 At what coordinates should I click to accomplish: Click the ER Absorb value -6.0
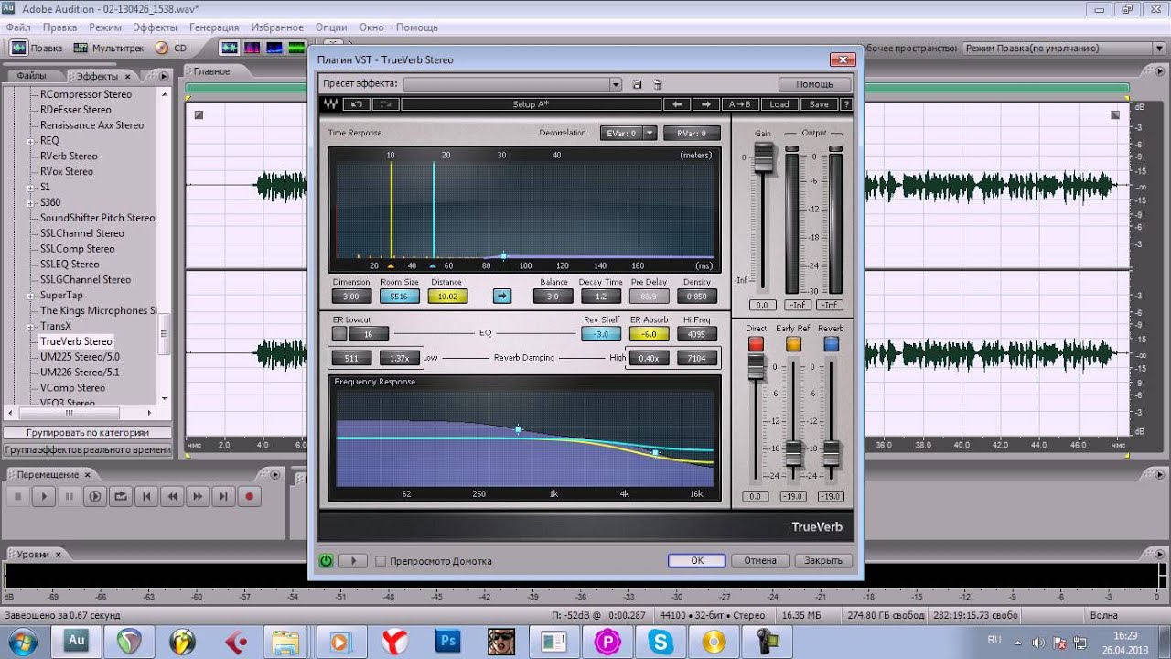coord(649,334)
